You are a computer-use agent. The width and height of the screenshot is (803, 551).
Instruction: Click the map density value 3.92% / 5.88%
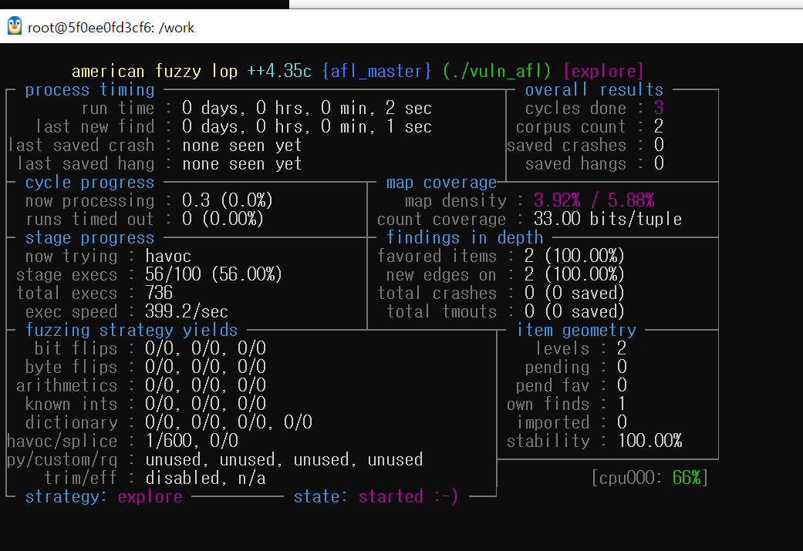point(594,200)
